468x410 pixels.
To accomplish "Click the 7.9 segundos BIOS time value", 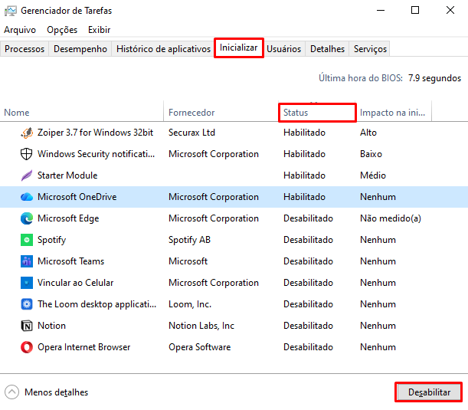I will 434,78.
